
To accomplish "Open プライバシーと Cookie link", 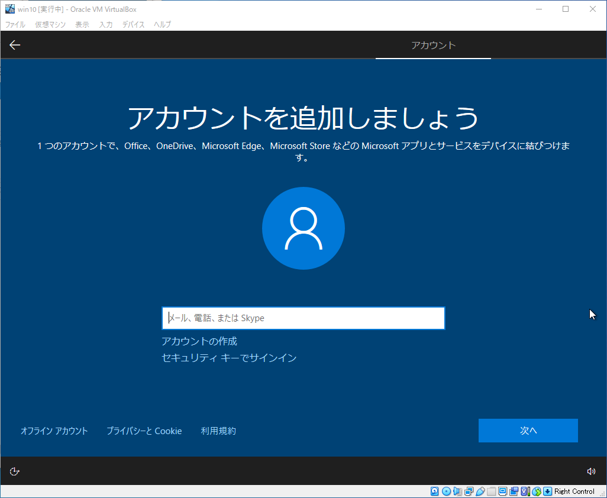I will pyautogui.click(x=144, y=431).
